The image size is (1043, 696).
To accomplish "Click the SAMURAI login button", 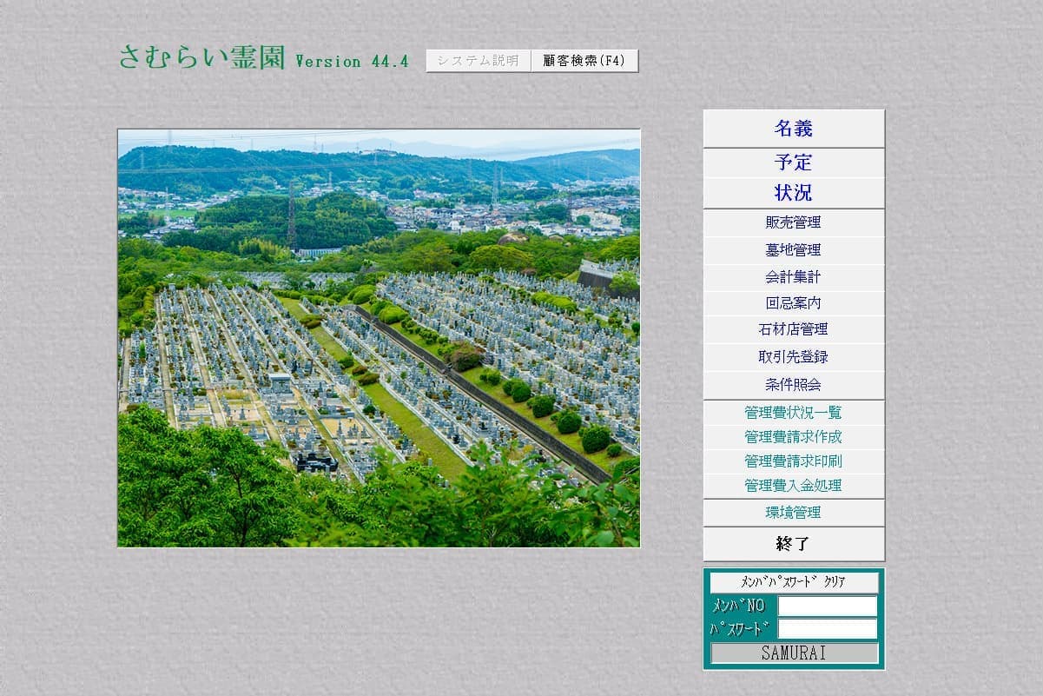I will click(x=794, y=653).
